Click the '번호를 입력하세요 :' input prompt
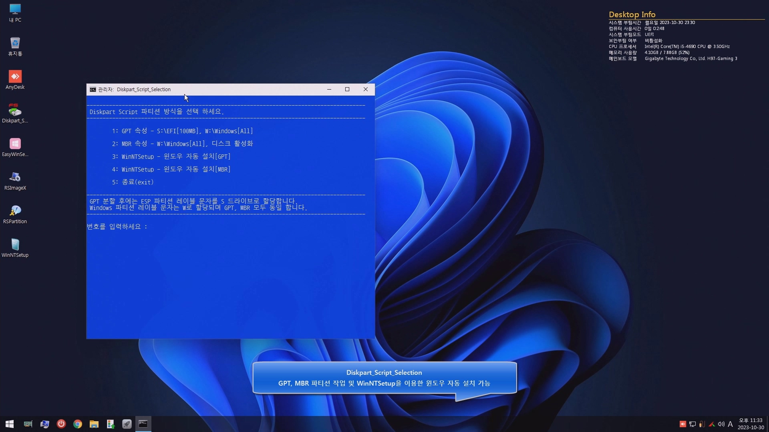This screenshot has width=769, height=432. [x=117, y=227]
